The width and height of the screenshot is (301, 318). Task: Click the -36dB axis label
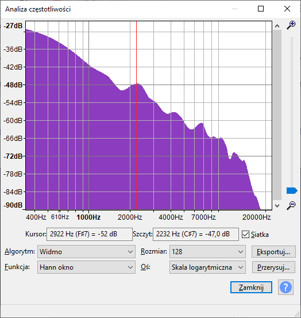click(13, 49)
